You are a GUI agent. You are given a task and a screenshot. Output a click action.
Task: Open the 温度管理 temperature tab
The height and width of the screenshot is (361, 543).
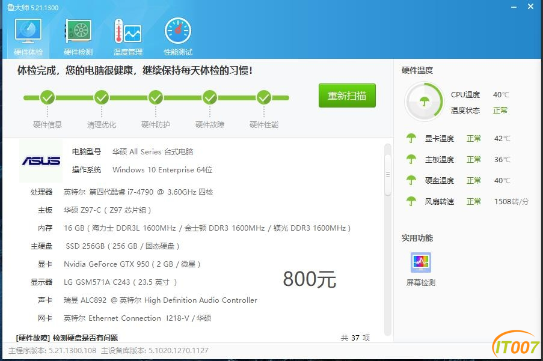(128, 37)
